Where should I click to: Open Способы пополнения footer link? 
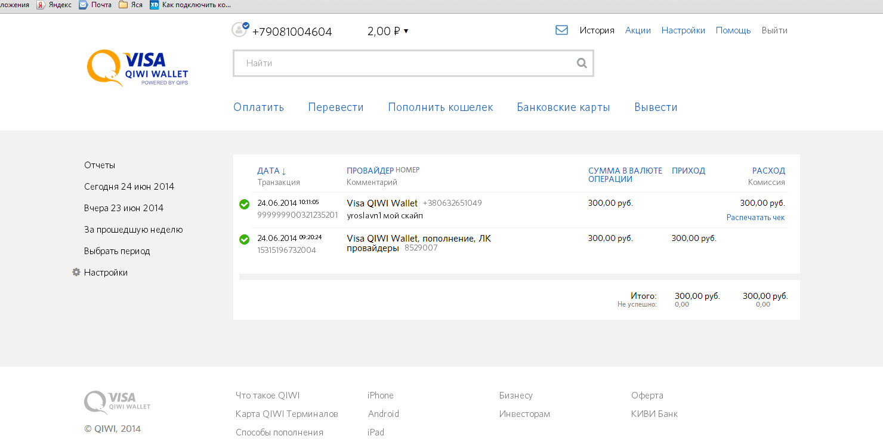point(279,432)
